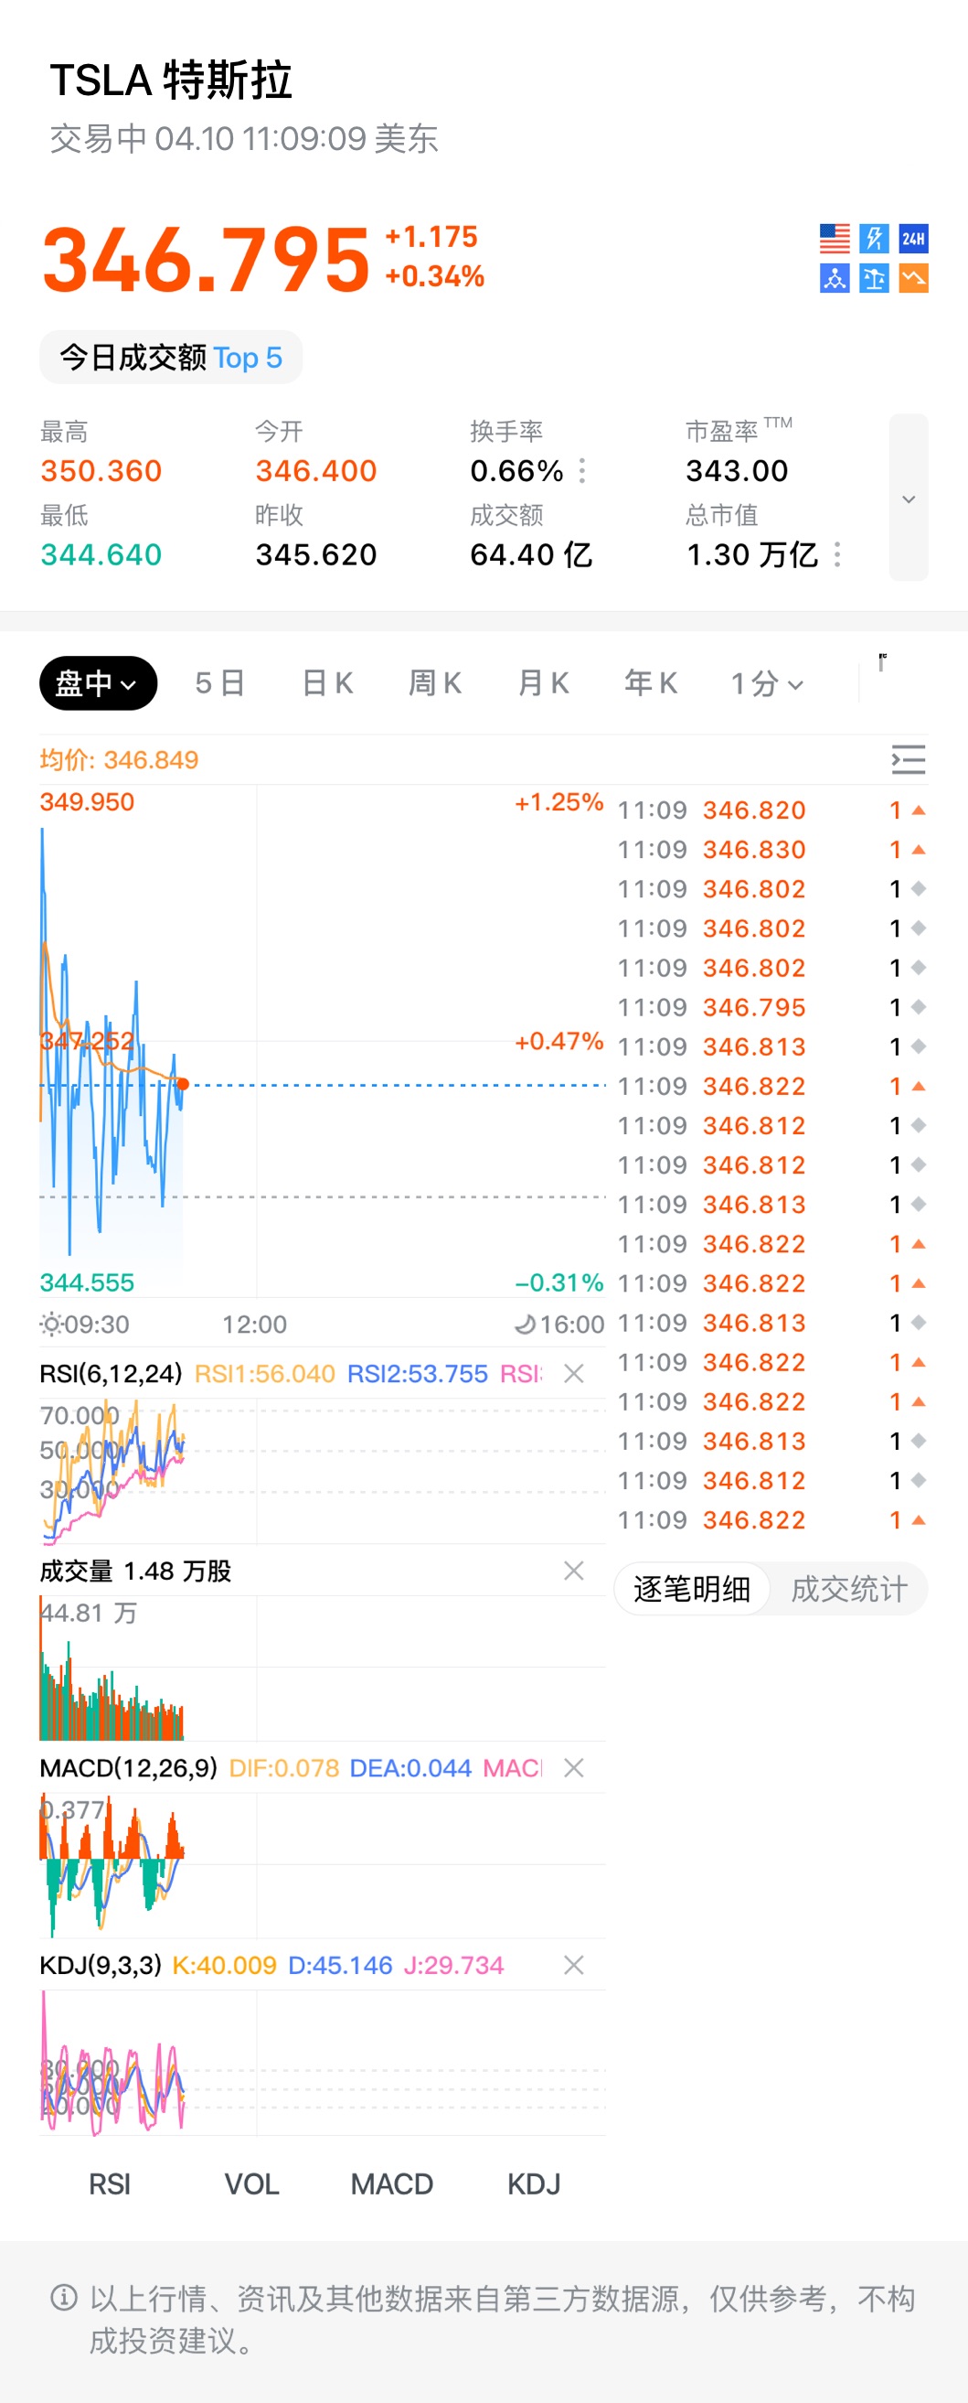This screenshot has height=2403, width=968.
Task: Tap the lightning bolt quote icon
Action: pos(874,239)
